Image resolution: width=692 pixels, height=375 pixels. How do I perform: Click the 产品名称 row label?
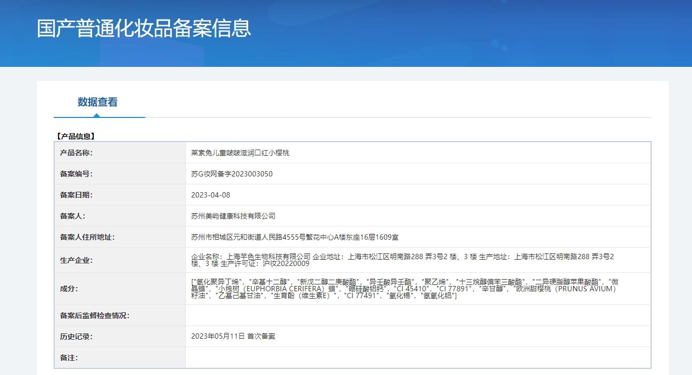[x=76, y=153]
